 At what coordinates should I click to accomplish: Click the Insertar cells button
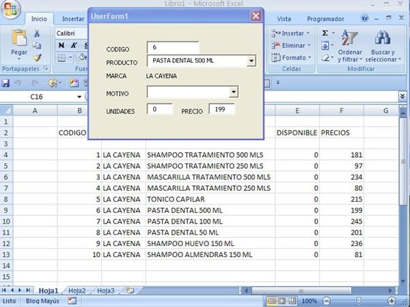(290, 33)
